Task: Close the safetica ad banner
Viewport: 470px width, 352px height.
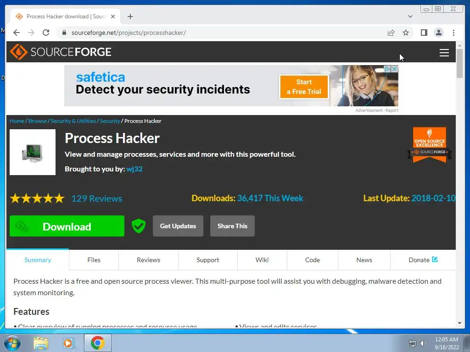Action: 395,69
